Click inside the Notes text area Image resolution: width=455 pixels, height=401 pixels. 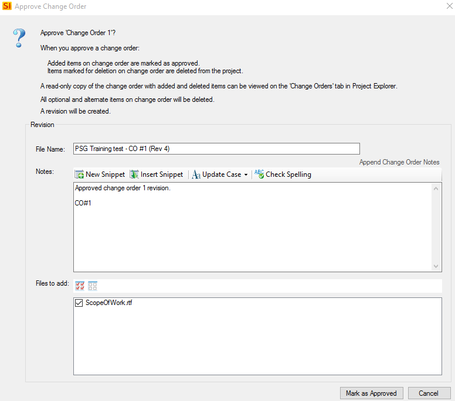[253, 227]
